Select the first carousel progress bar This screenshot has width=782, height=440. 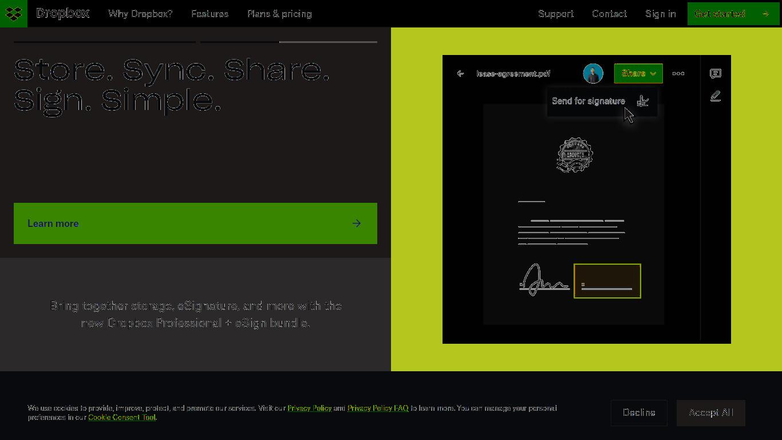(x=105, y=42)
